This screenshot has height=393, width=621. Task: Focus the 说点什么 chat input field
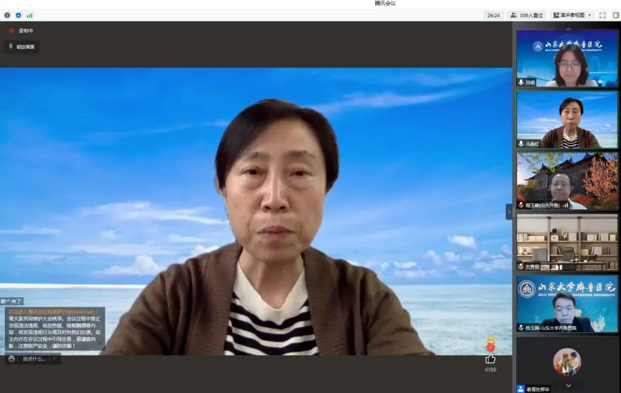34,359
